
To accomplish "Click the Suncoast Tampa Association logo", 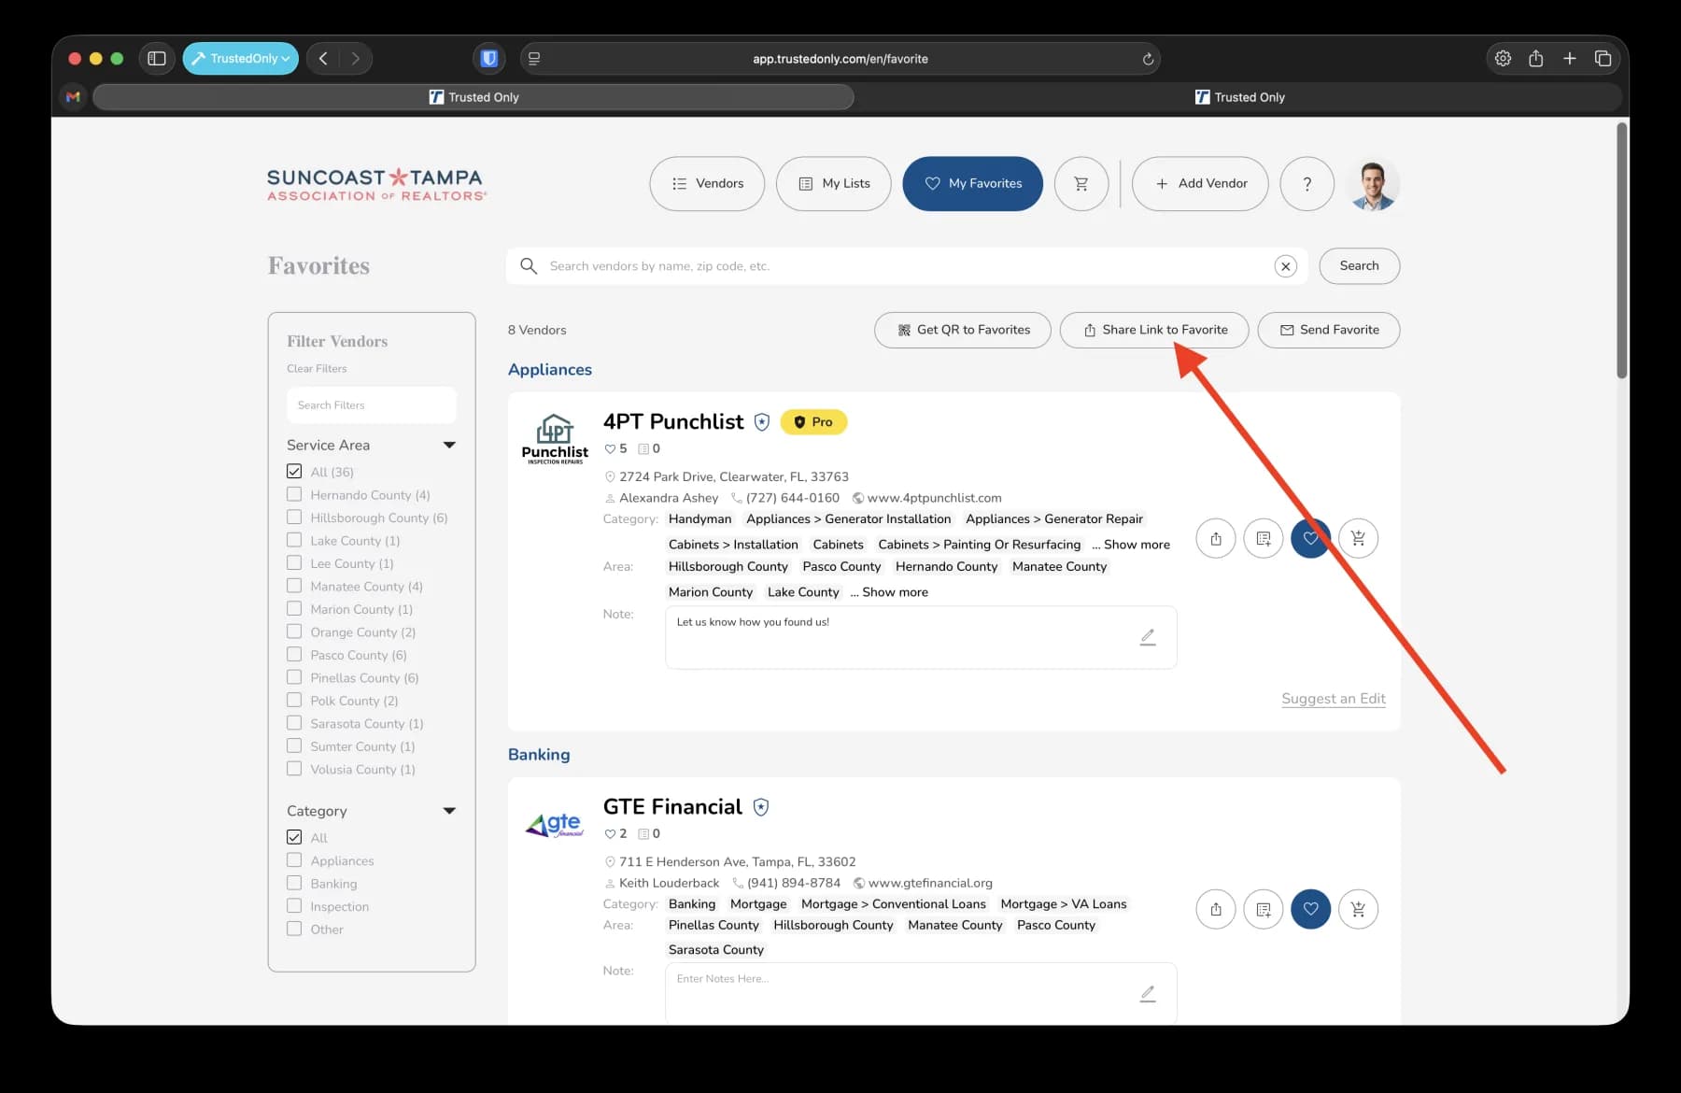I will point(377,184).
